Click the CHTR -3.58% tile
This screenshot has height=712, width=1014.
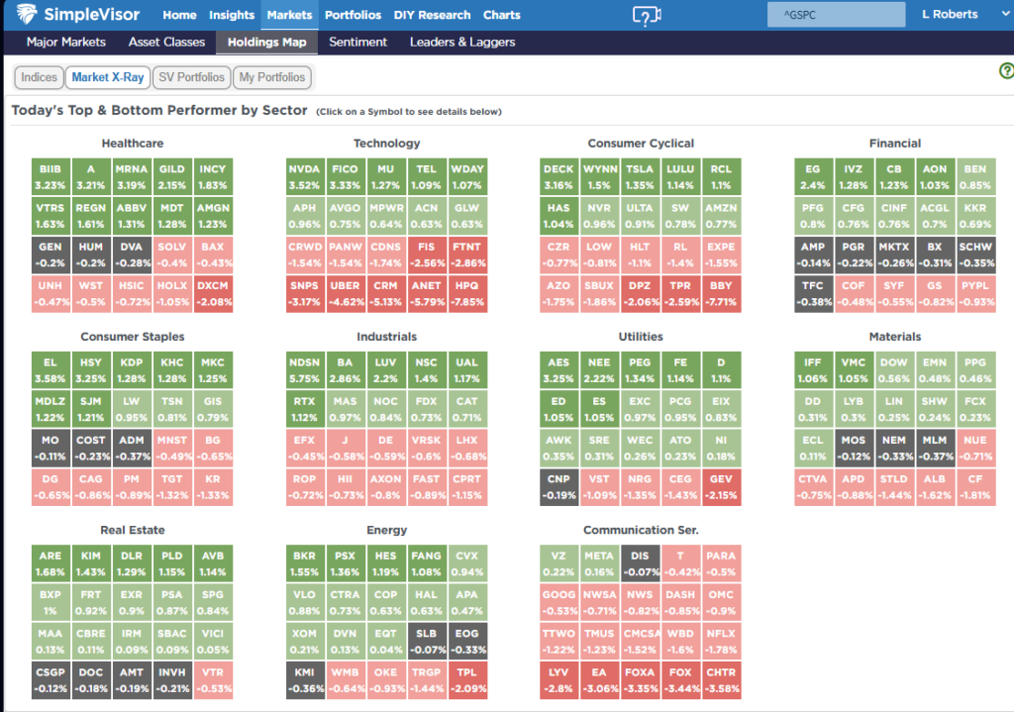point(721,679)
